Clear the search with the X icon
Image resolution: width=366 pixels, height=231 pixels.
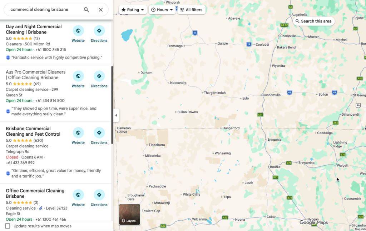100,10
